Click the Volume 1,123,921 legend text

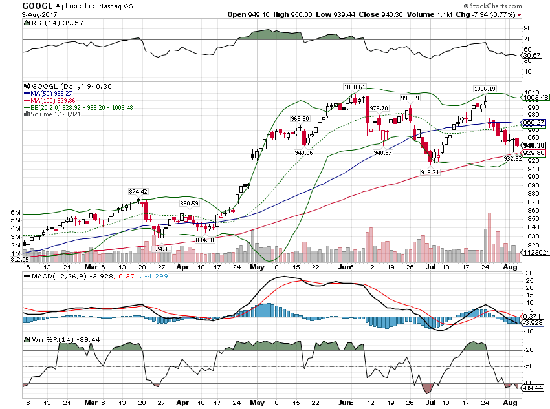(x=56, y=114)
